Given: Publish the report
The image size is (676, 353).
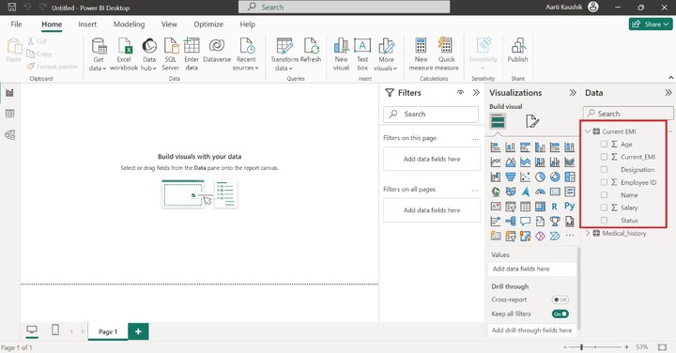Looking at the screenshot, I should pyautogui.click(x=517, y=51).
